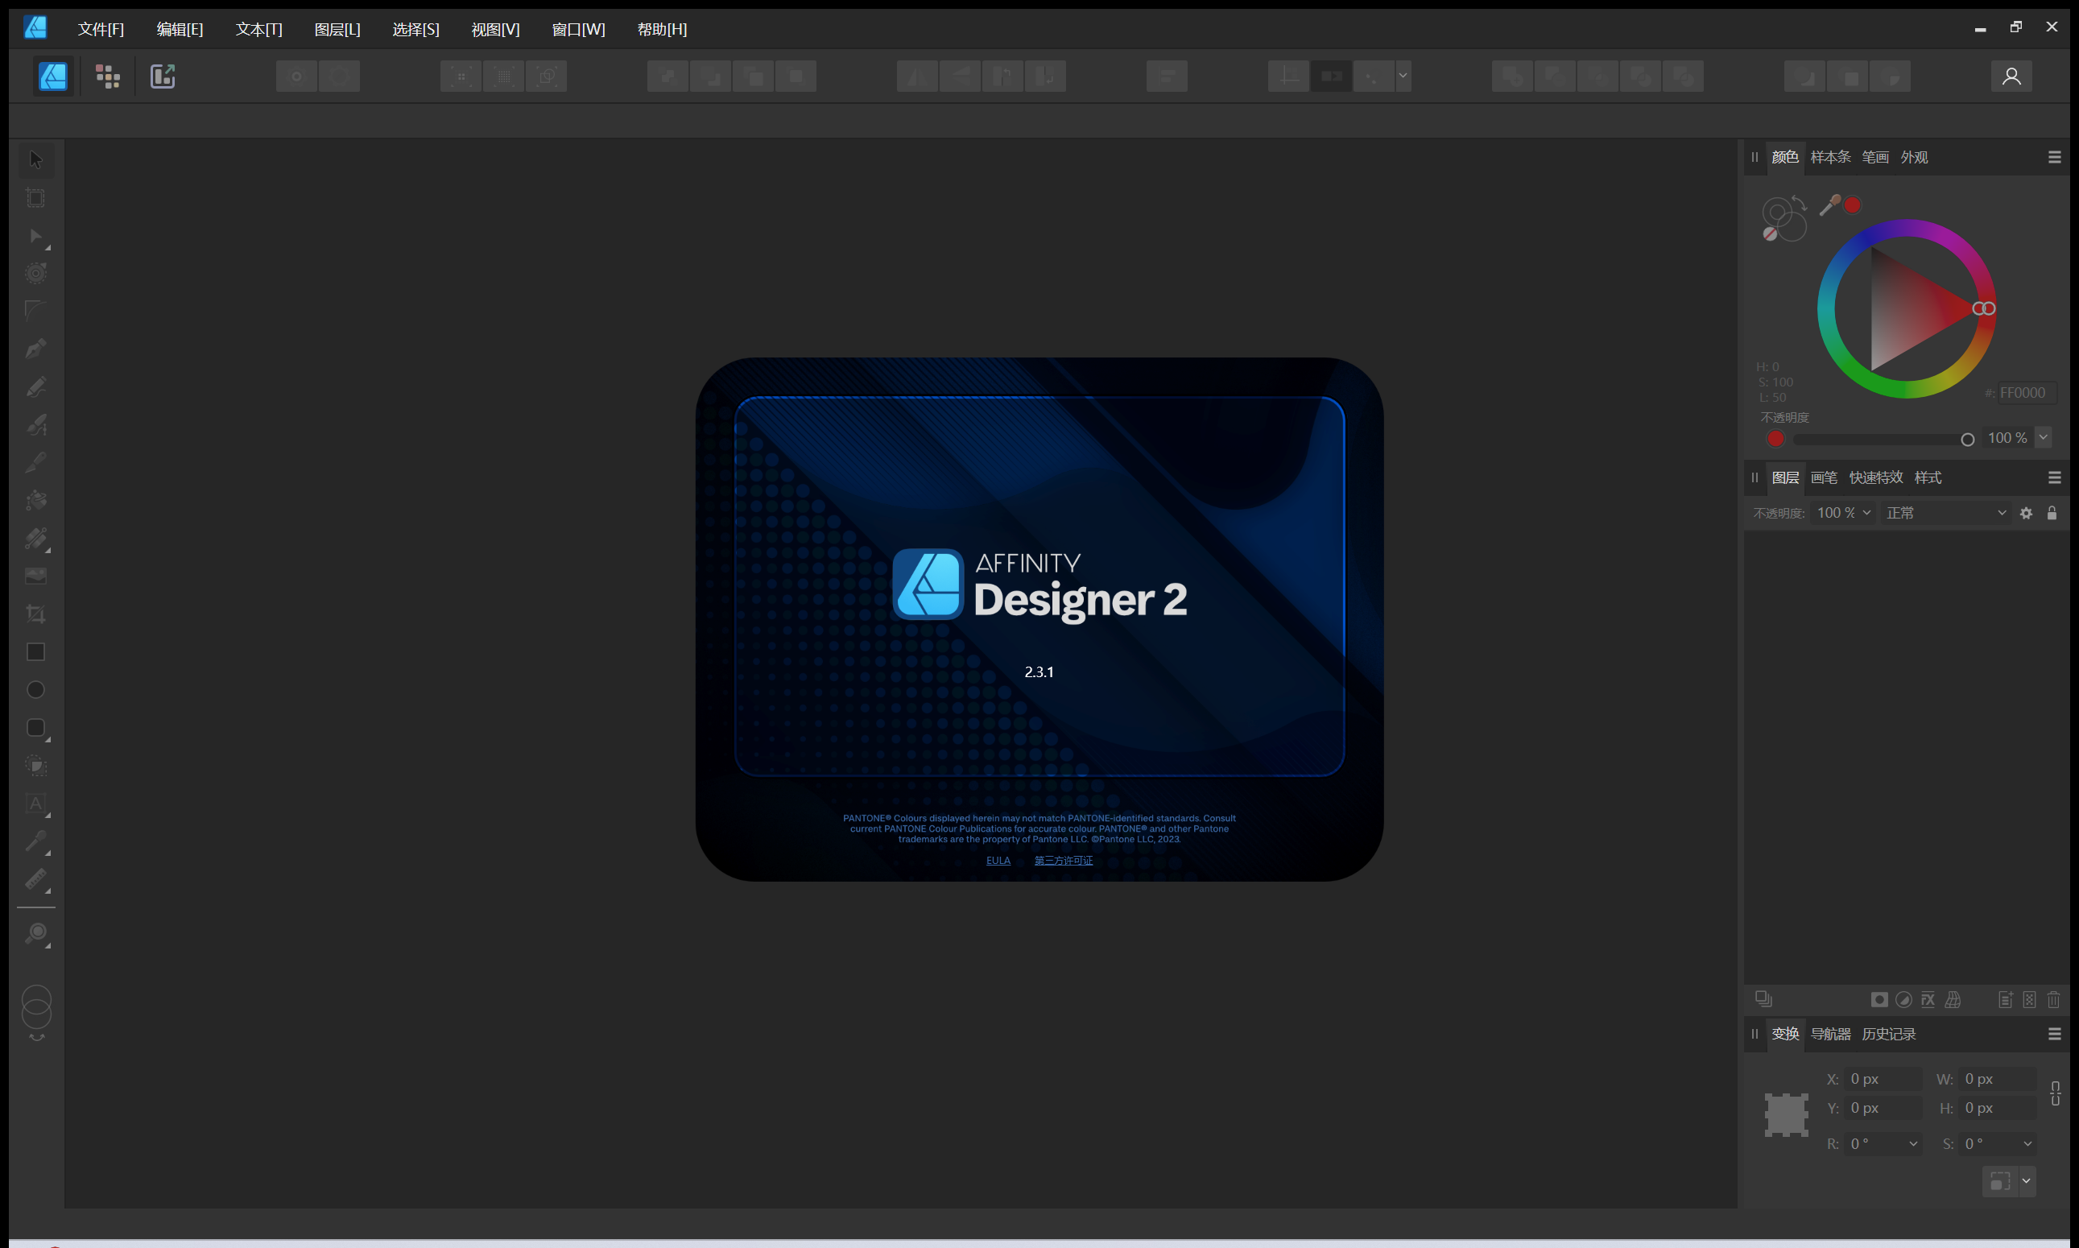Select the Rectangle shape tool
2079x1248 pixels.
pos(36,653)
